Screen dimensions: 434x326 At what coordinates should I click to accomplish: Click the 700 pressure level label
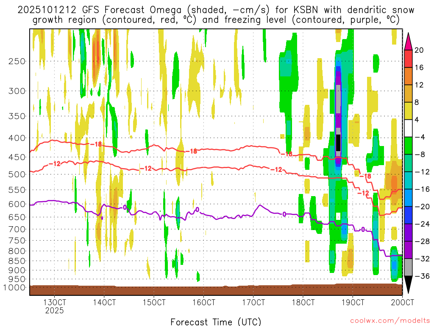pos(17,229)
